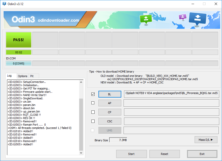This screenshot has width=222, height=161.
Task: Click the Binary Size 7.3MB field
Action: [x=118, y=140]
